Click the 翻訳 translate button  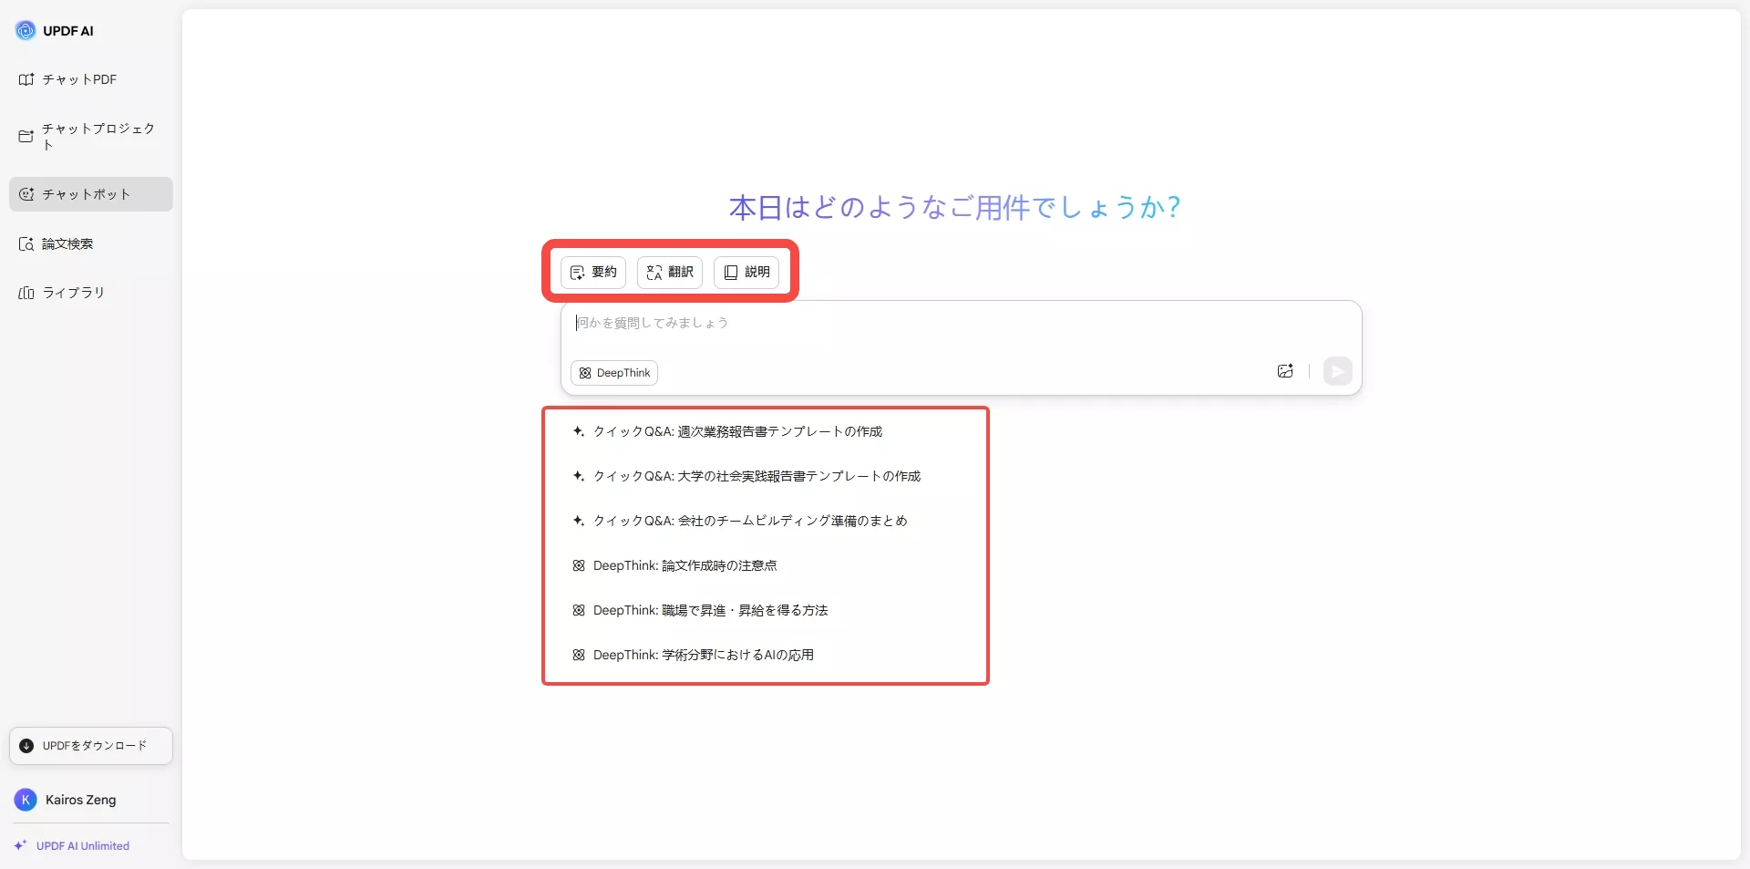670,272
